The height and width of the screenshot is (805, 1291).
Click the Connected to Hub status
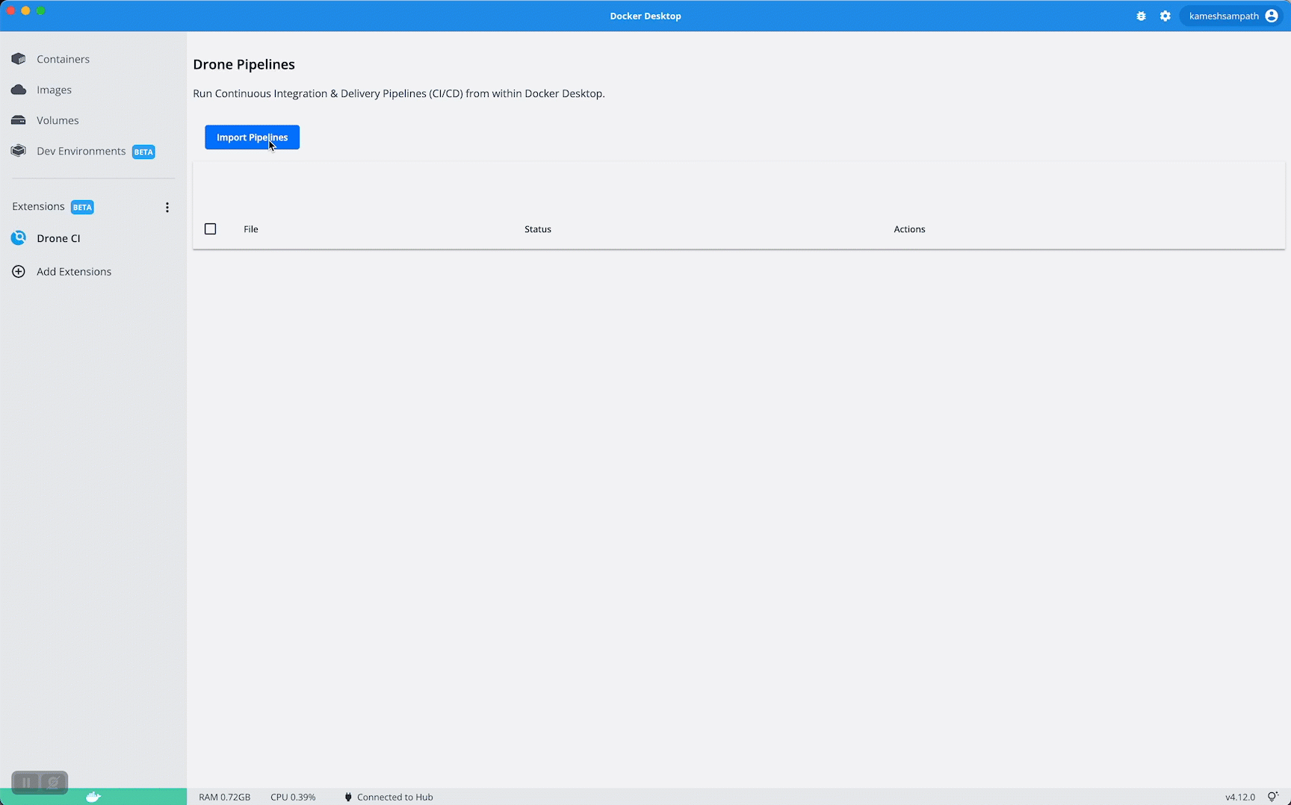[x=395, y=797]
